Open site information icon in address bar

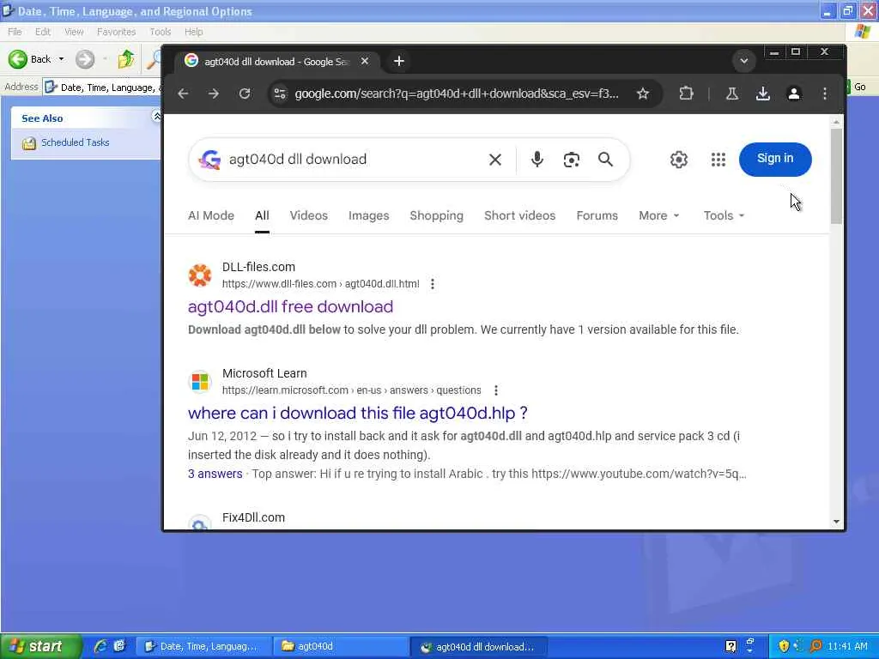tap(280, 94)
